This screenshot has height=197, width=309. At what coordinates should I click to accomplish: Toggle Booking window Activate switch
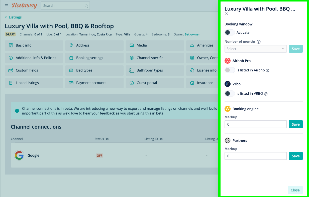[230, 32]
